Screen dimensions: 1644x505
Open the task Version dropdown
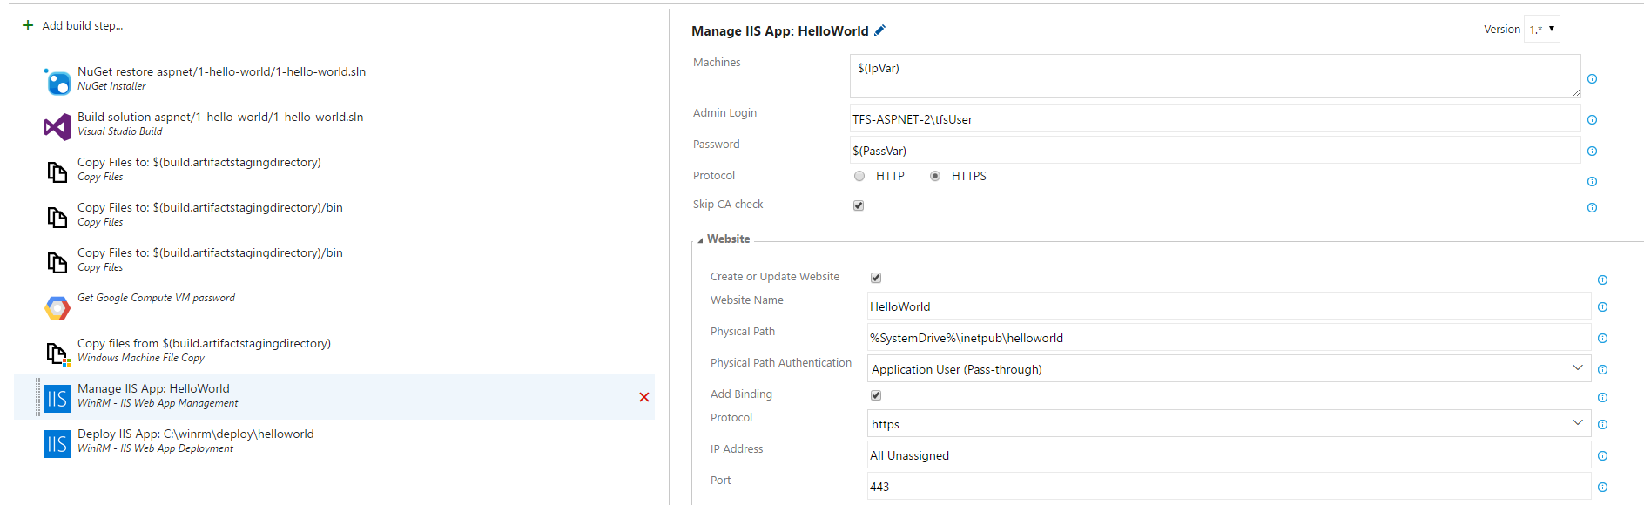pyautogui.click(x=1542, y=29)
